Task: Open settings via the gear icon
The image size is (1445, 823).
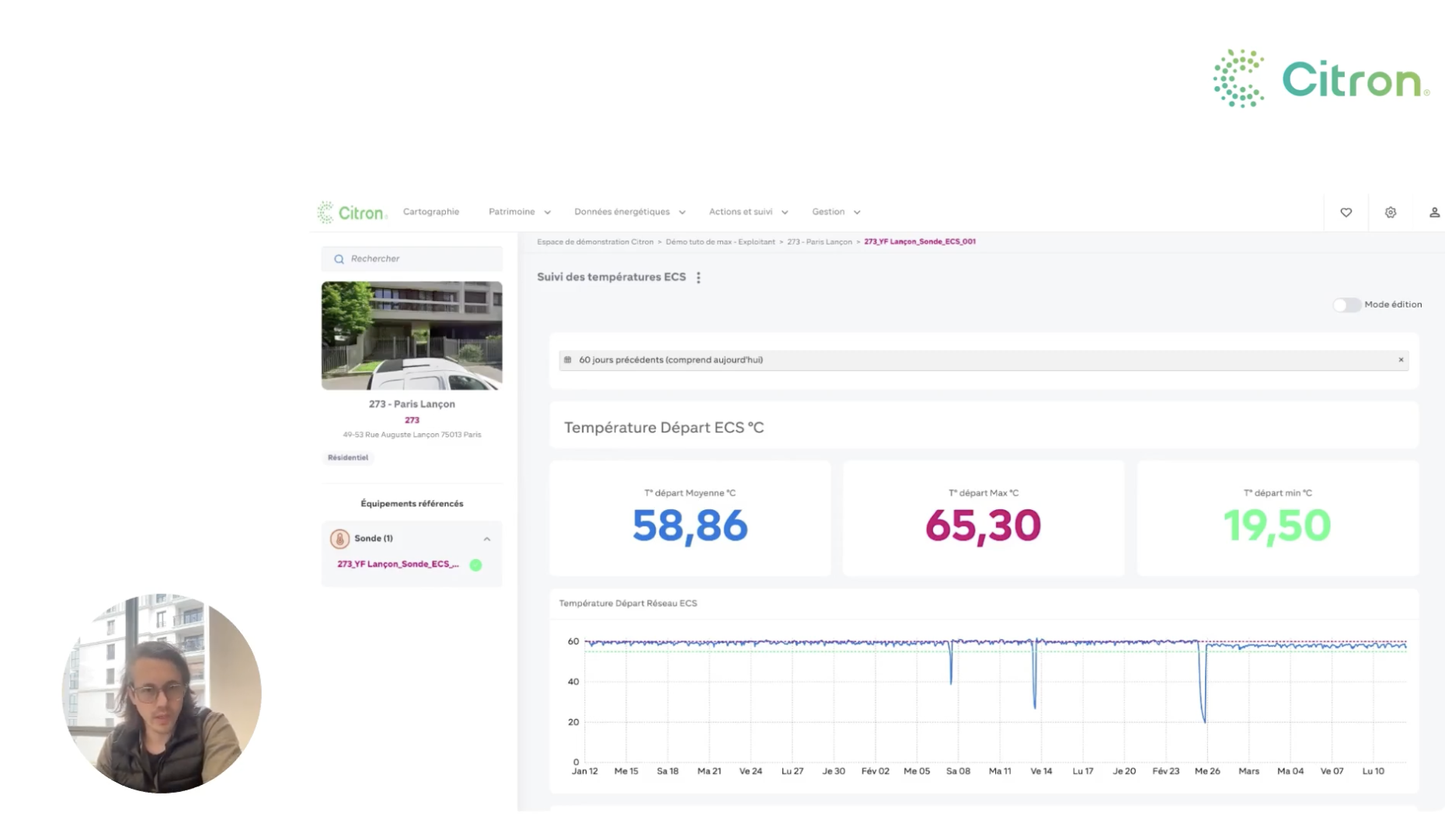Action: tap(1390, 212)
